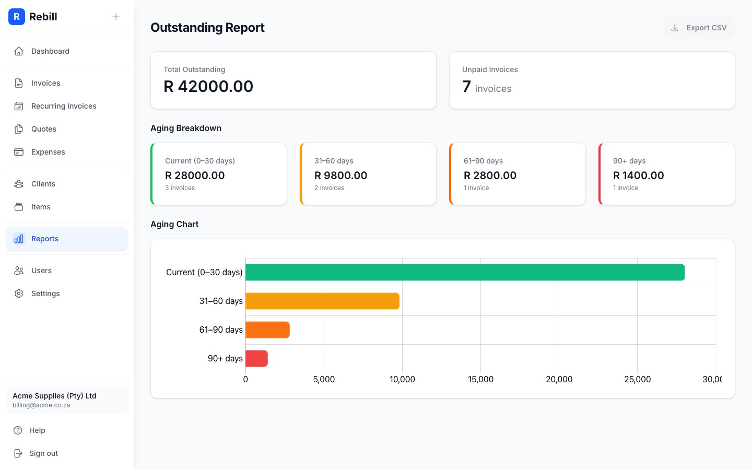Click the Rebill logo icon
The image size is (752, 470).
coord(17,17)
